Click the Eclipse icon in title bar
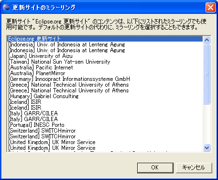218x180 pixels. coord(6,7)
